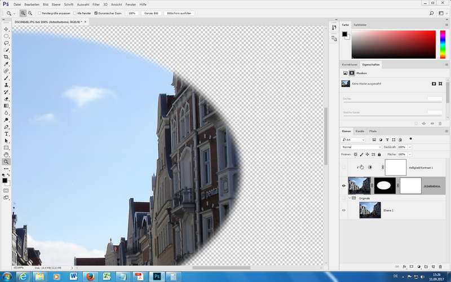Show the Helligkeit/Kontrast 1 layer
The width and height of the screenshot is (451, 282).
click(x=344, y=168)
